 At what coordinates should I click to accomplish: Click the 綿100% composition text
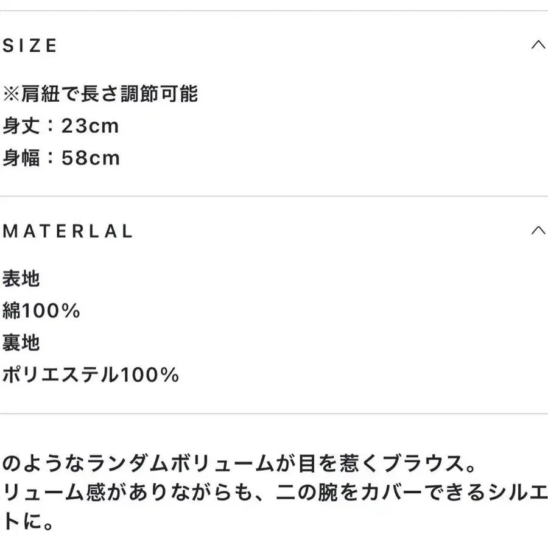pos(41,311)
